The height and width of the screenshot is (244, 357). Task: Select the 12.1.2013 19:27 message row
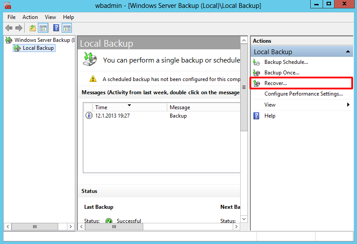pos(162,116)
